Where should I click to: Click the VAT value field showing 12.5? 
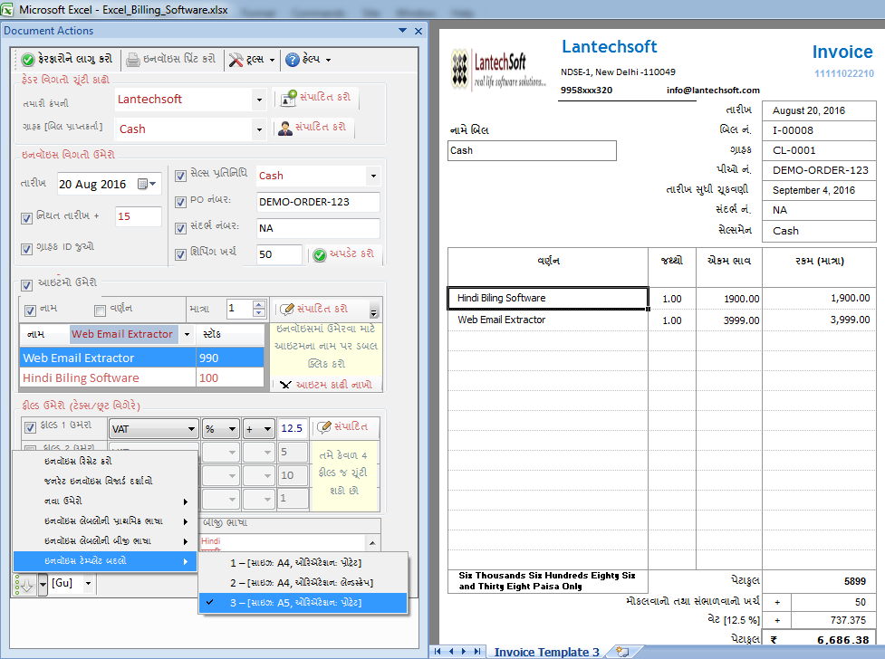292,429
